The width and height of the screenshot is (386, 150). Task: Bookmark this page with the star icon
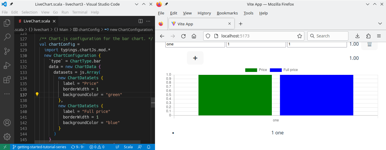[x=299, y=36]
